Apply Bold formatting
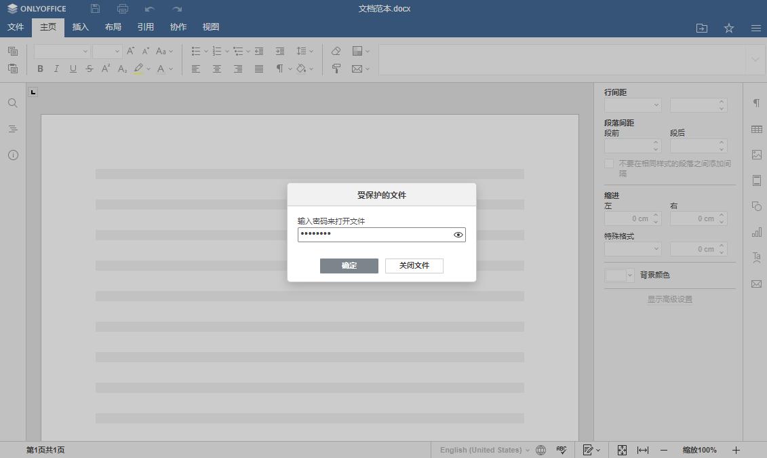 click(x=40, y=69)
